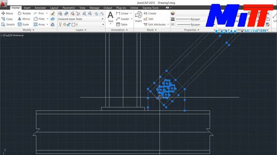Expand the Properties panel
This screenshot has height=155, width=277.
(x=191, y=30)
